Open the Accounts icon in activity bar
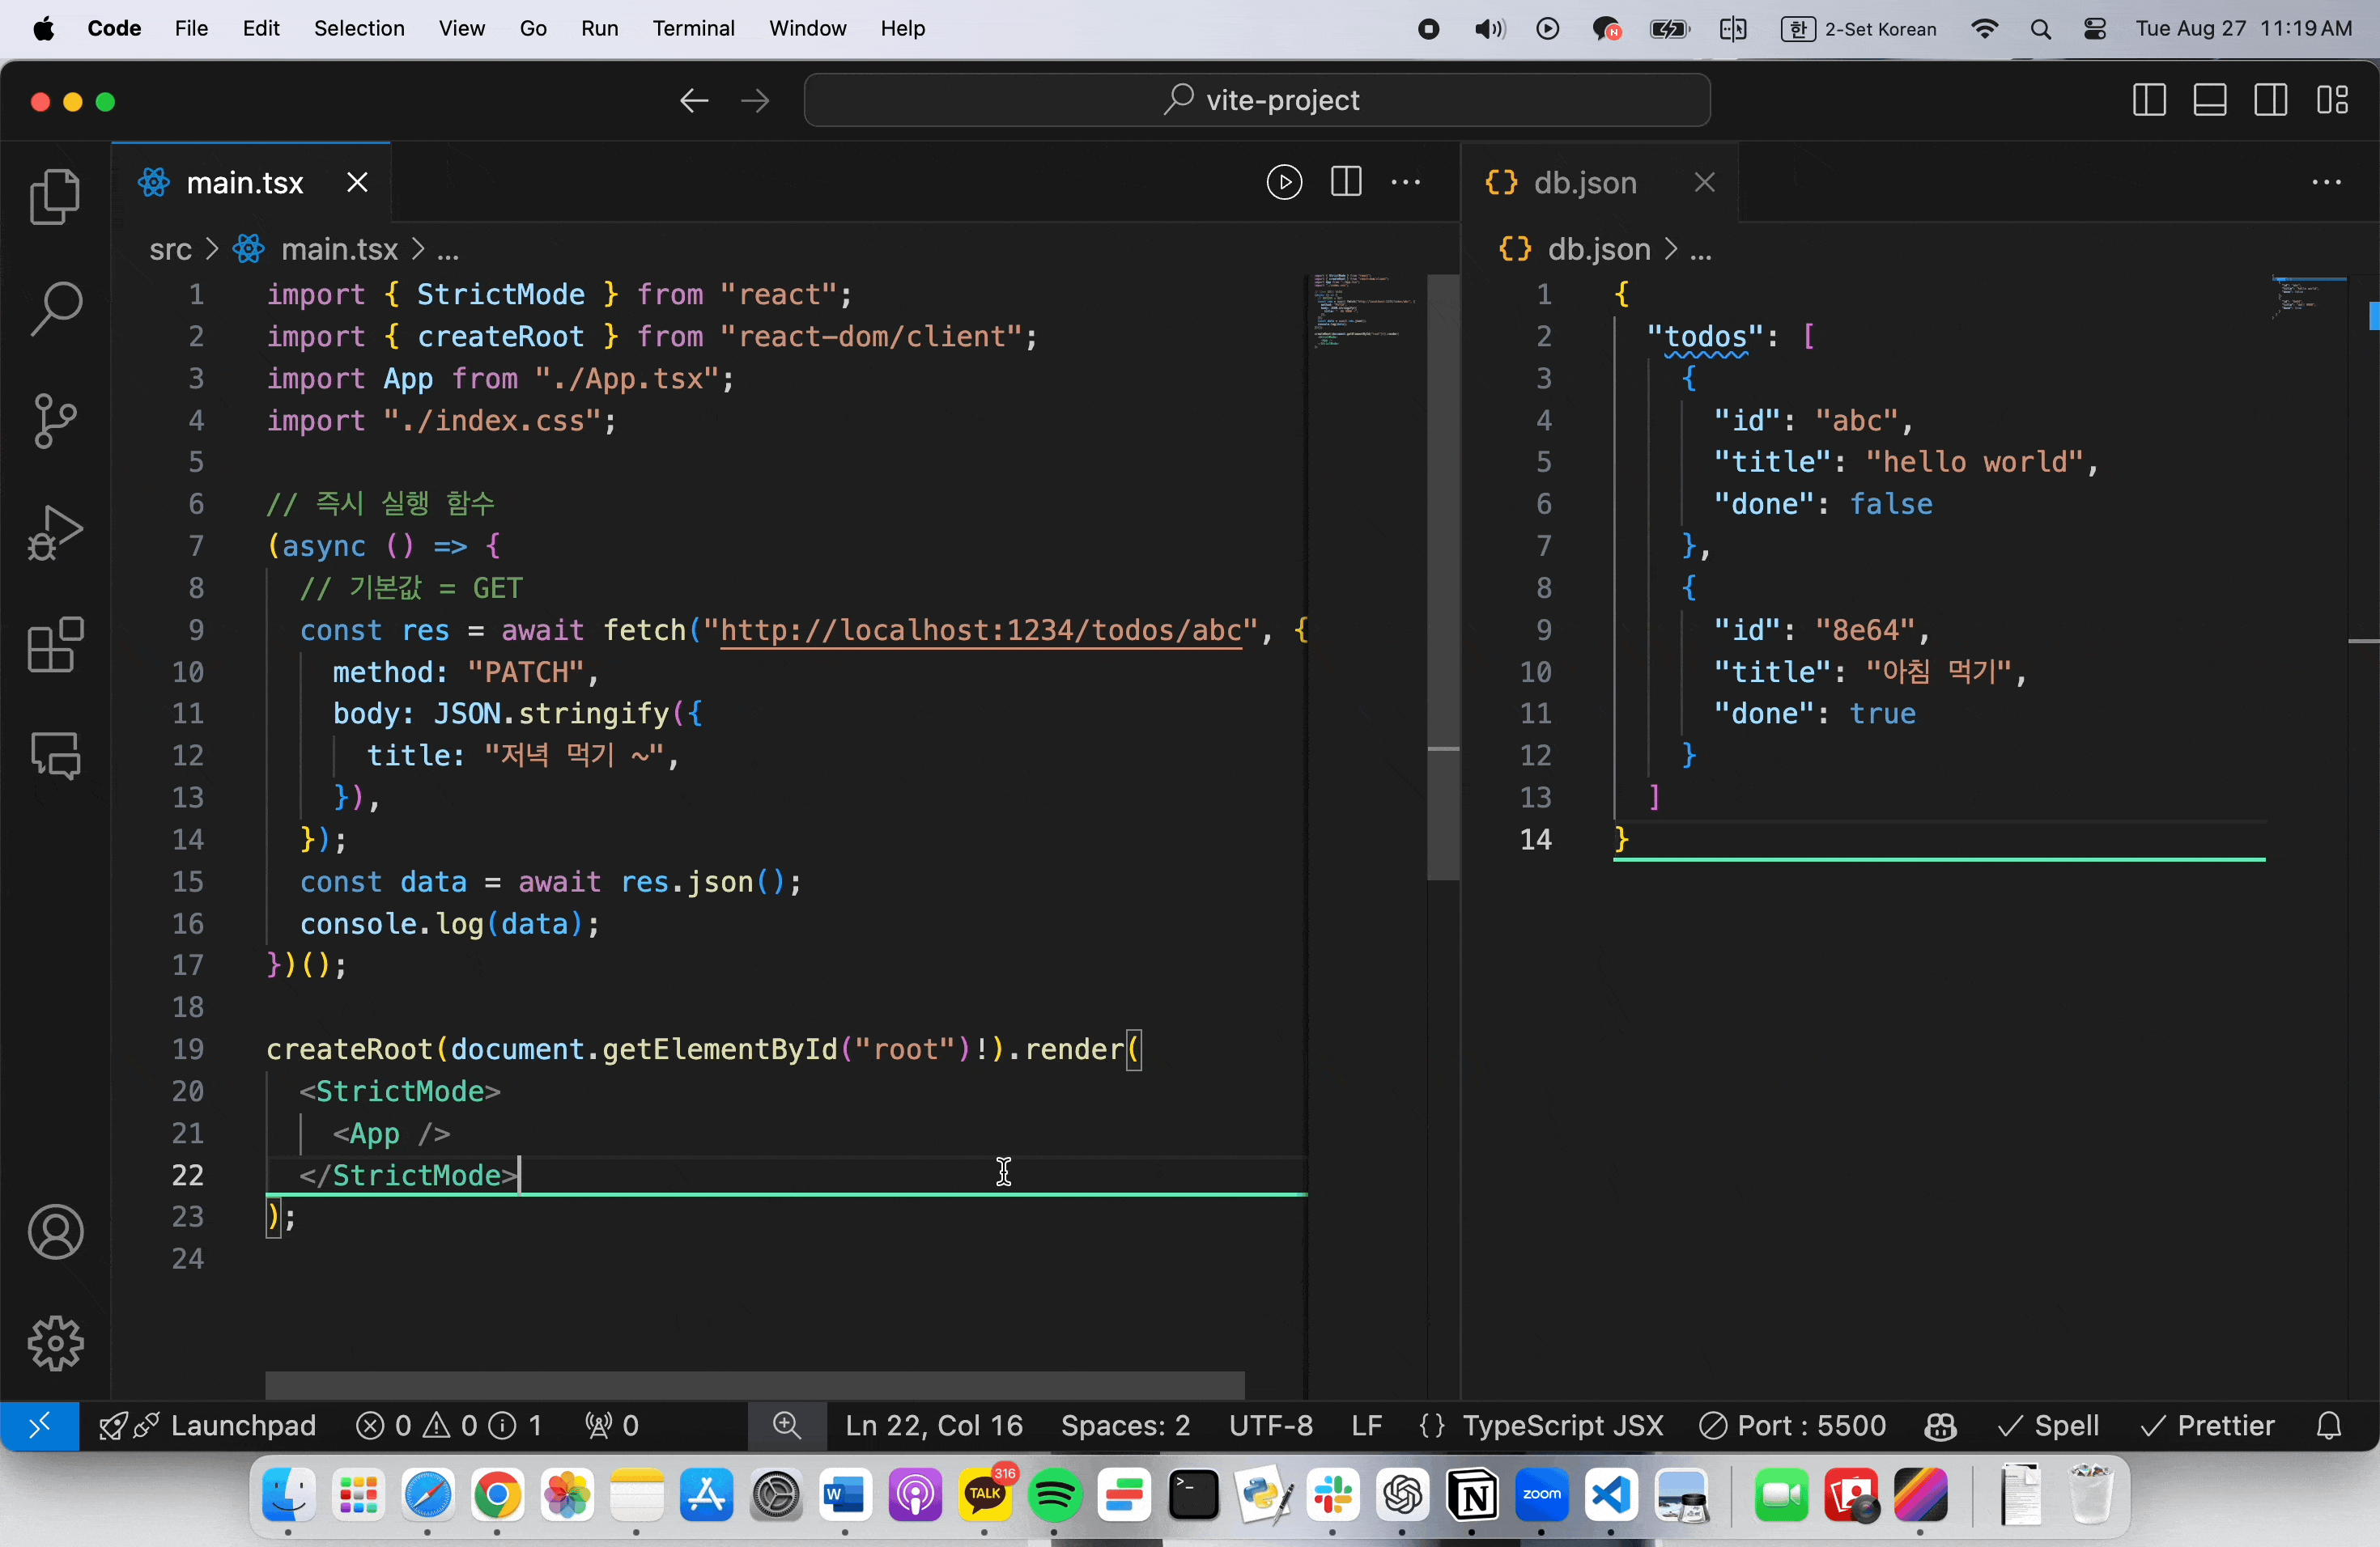2380x1547 pixels. coord(55,1231)
